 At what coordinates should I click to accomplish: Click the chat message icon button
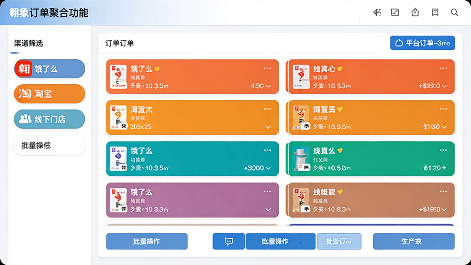point(229,241)
